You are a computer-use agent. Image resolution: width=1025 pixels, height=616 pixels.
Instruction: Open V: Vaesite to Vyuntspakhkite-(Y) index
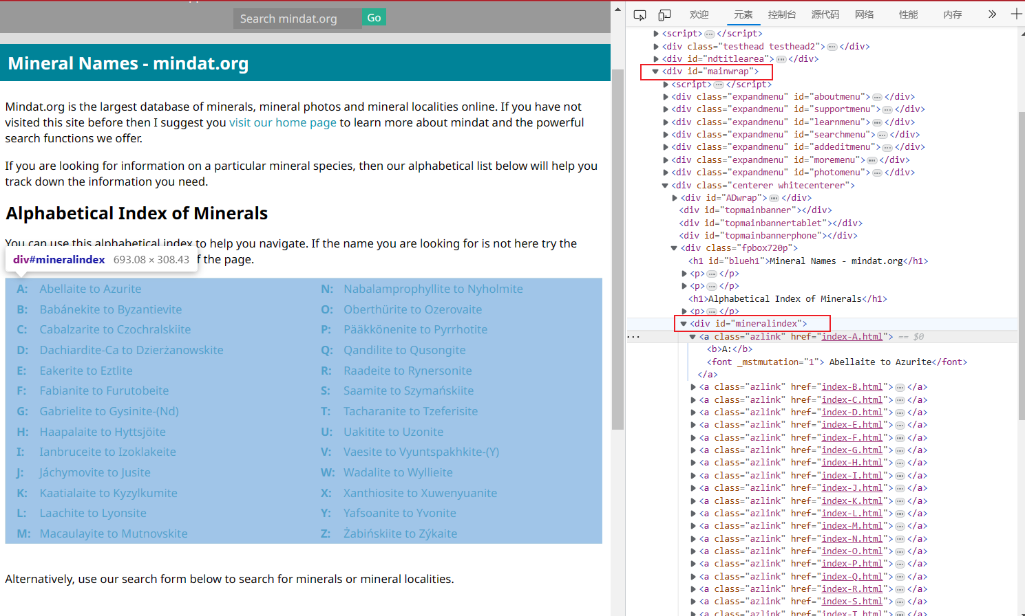pyautogui.click(x=410, y=452)
